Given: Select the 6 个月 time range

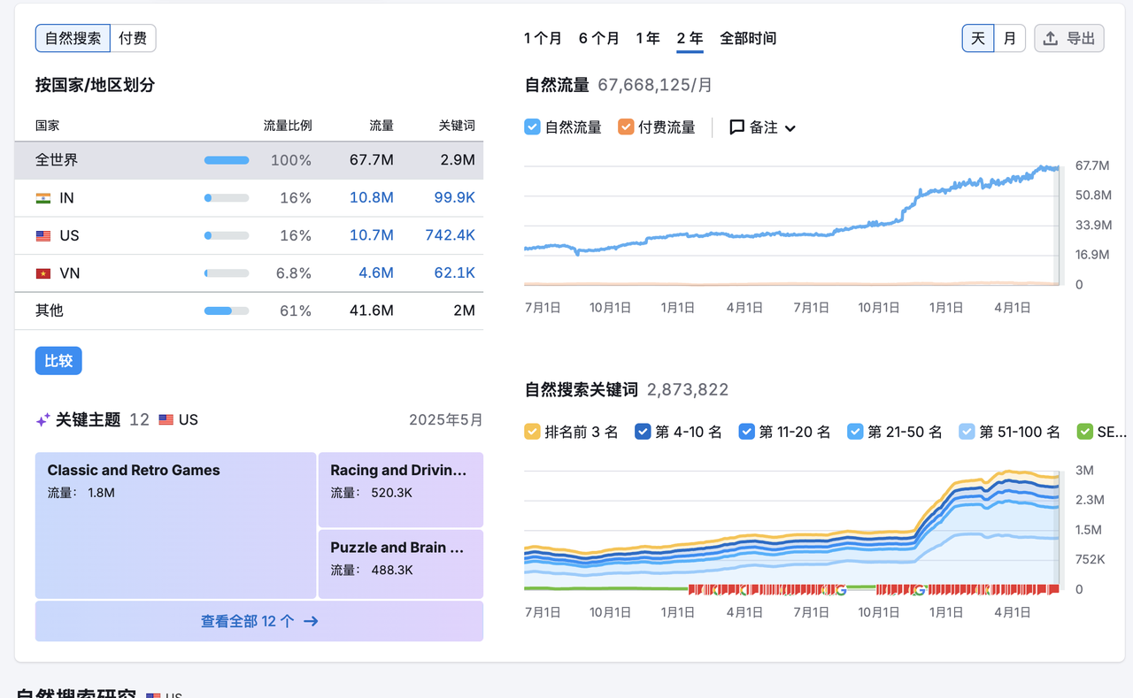Looking at the screenshot, I should click(598, 38).
